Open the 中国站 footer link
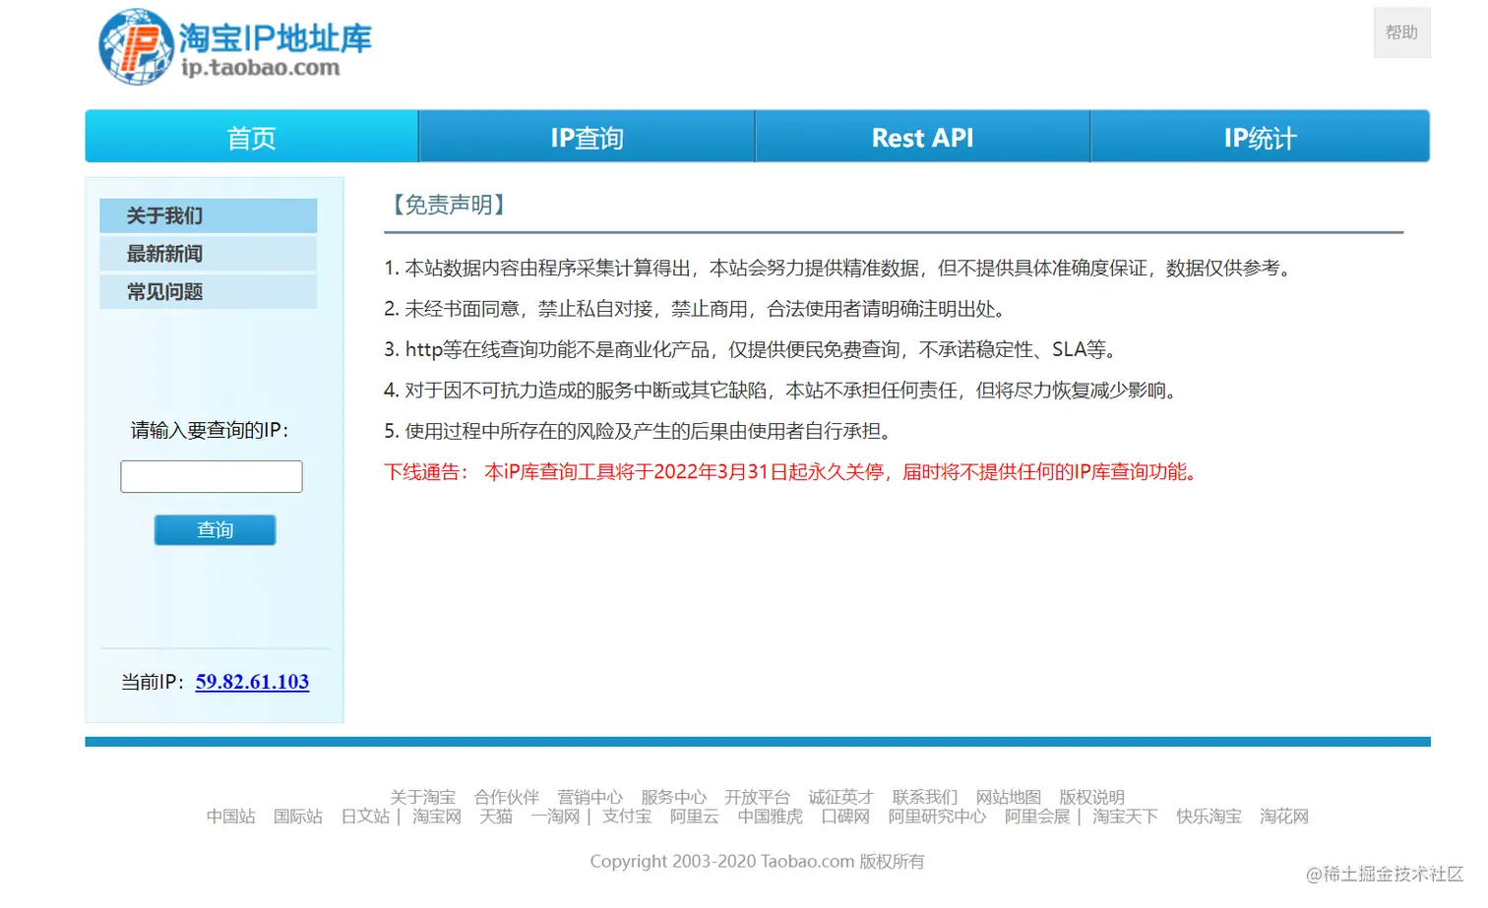 pyautogui.click(x=231, y=817)
